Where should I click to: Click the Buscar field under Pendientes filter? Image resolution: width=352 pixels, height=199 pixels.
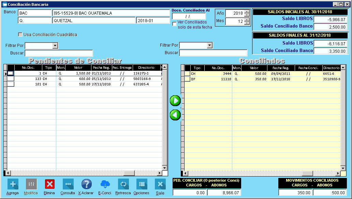pos(59,53)
